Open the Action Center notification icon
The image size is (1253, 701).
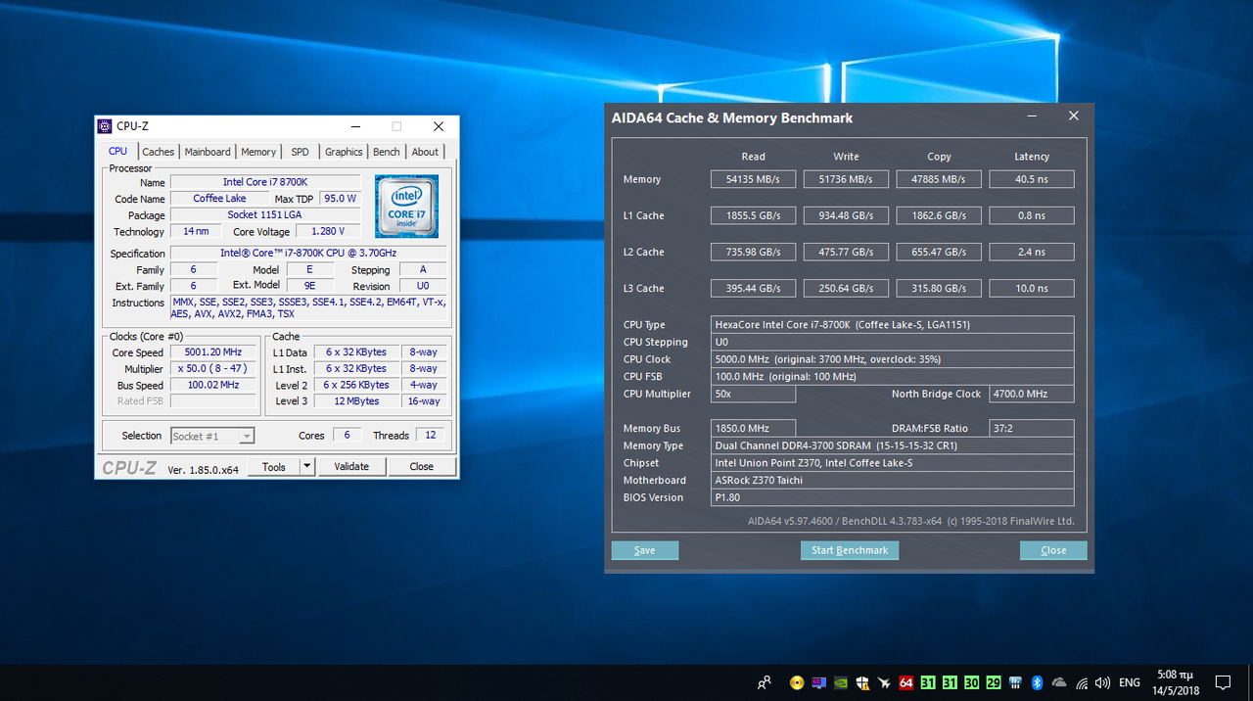click(x=1223, y=682)
